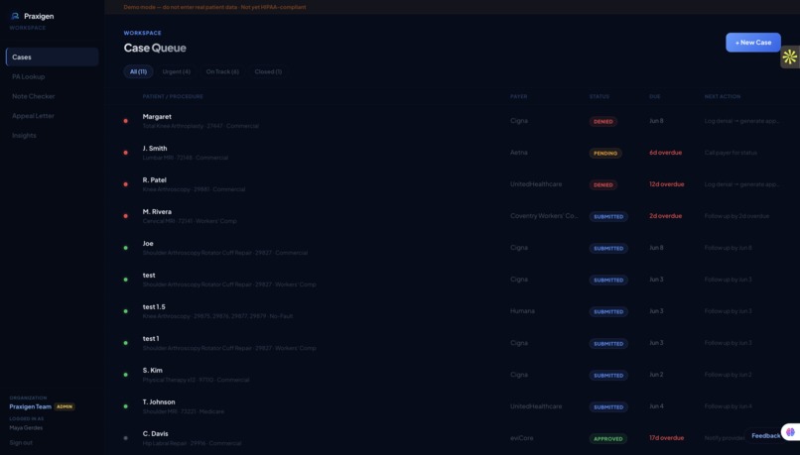Click the Praxigen logo icon
800x455 pixels.
pos(15,16)
